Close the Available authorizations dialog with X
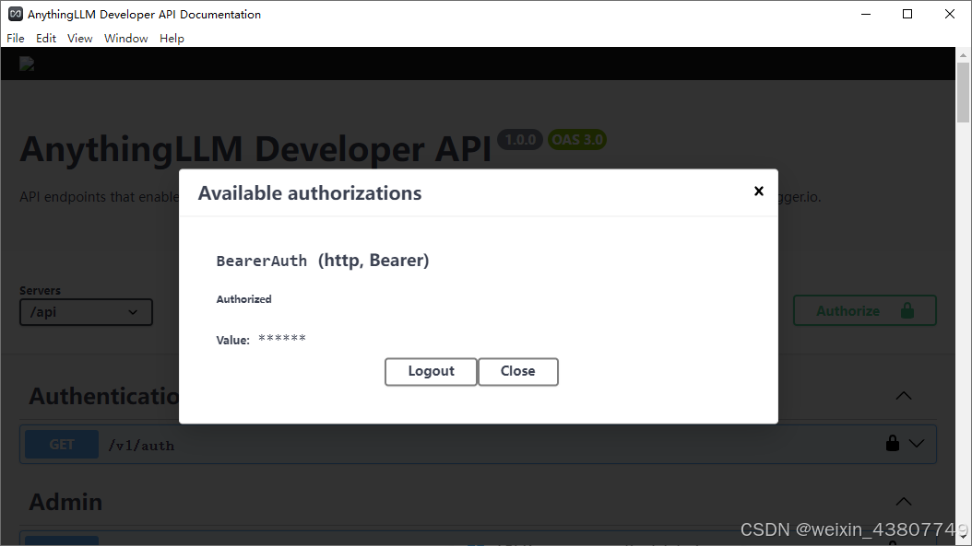The height and width of the screenshot is (546, 972). (758, 192)
